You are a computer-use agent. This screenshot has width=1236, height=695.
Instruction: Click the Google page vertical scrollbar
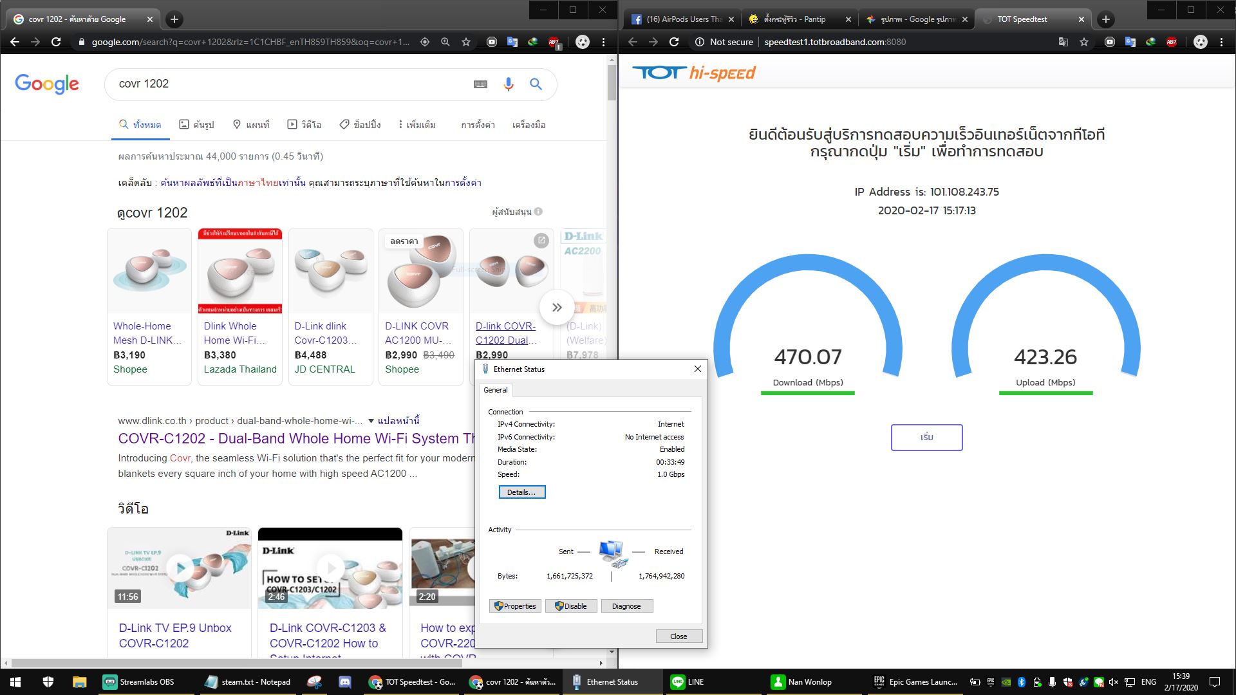(x=612, y=84)
